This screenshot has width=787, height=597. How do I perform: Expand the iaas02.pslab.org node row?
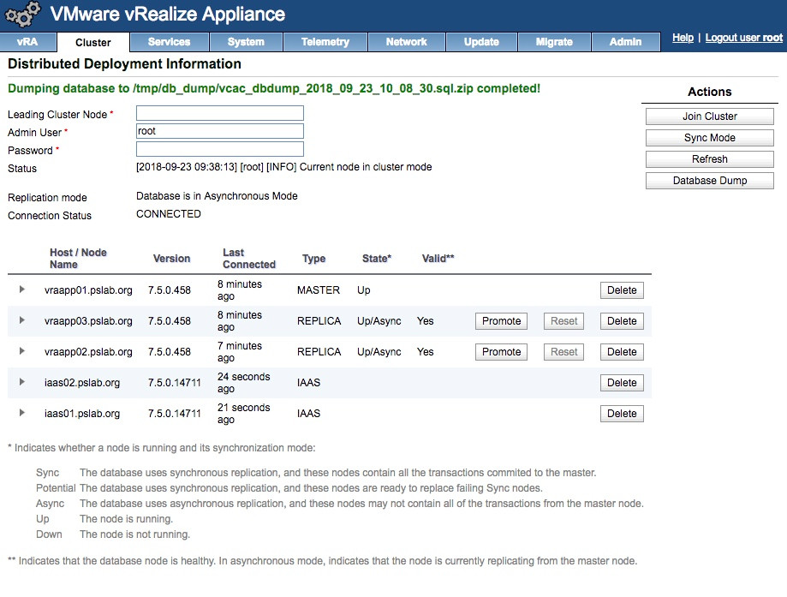coord(22,382)
